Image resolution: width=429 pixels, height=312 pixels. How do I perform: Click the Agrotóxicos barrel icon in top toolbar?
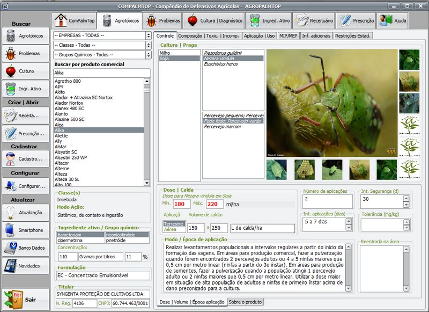click(x=107, y=20)
